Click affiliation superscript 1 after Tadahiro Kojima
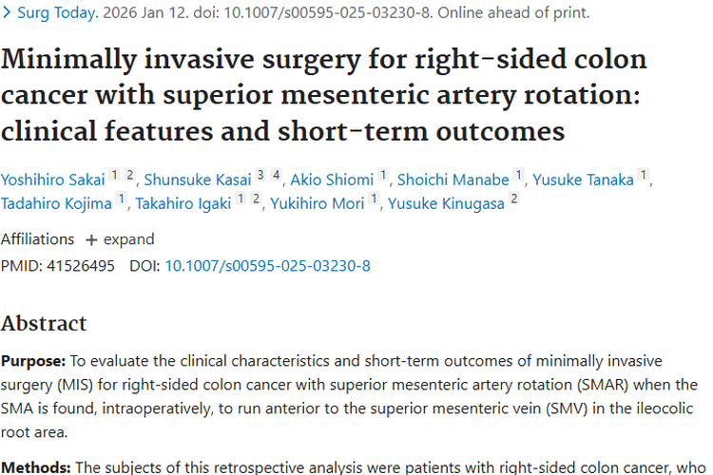This screenshot has width=713, height=475. pyautogui.click(x=121, y=199)
